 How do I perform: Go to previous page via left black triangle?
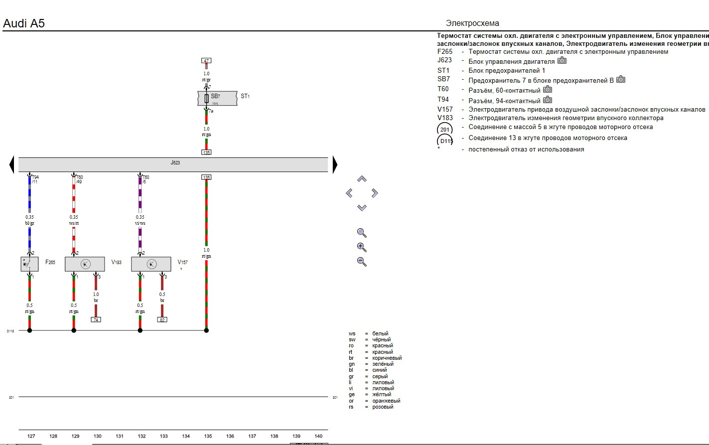[11, 165]
